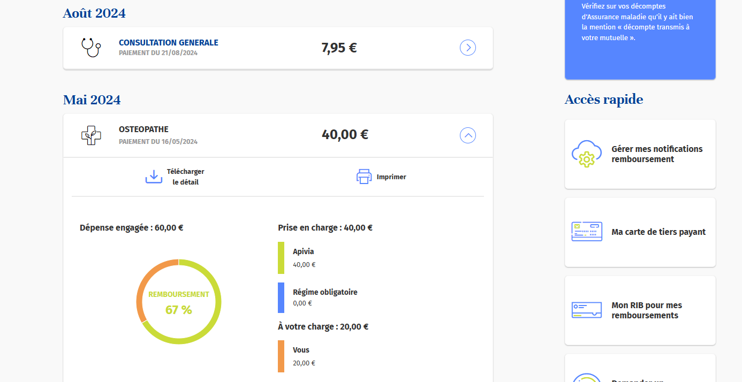This screenshot has width=742, height=382.
Task: Click the 7,95 € amount
Action: (339, 48)
